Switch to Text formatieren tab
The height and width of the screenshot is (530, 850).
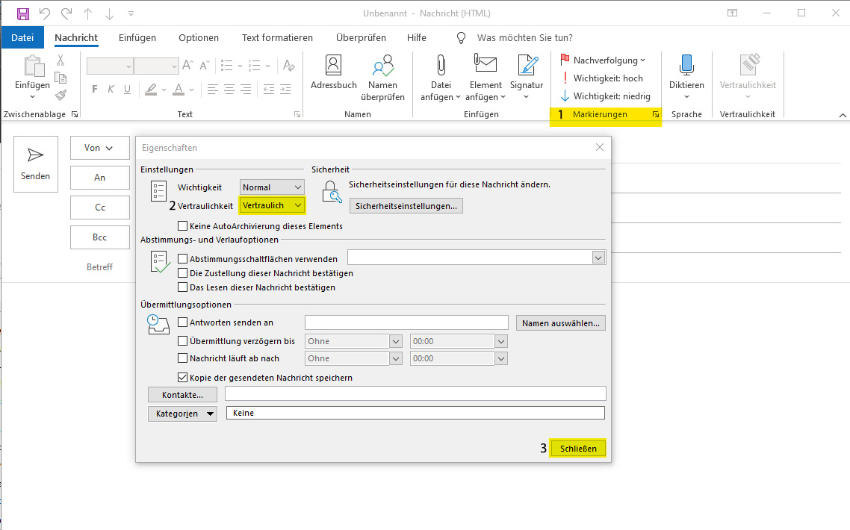(x=277, y=37)
